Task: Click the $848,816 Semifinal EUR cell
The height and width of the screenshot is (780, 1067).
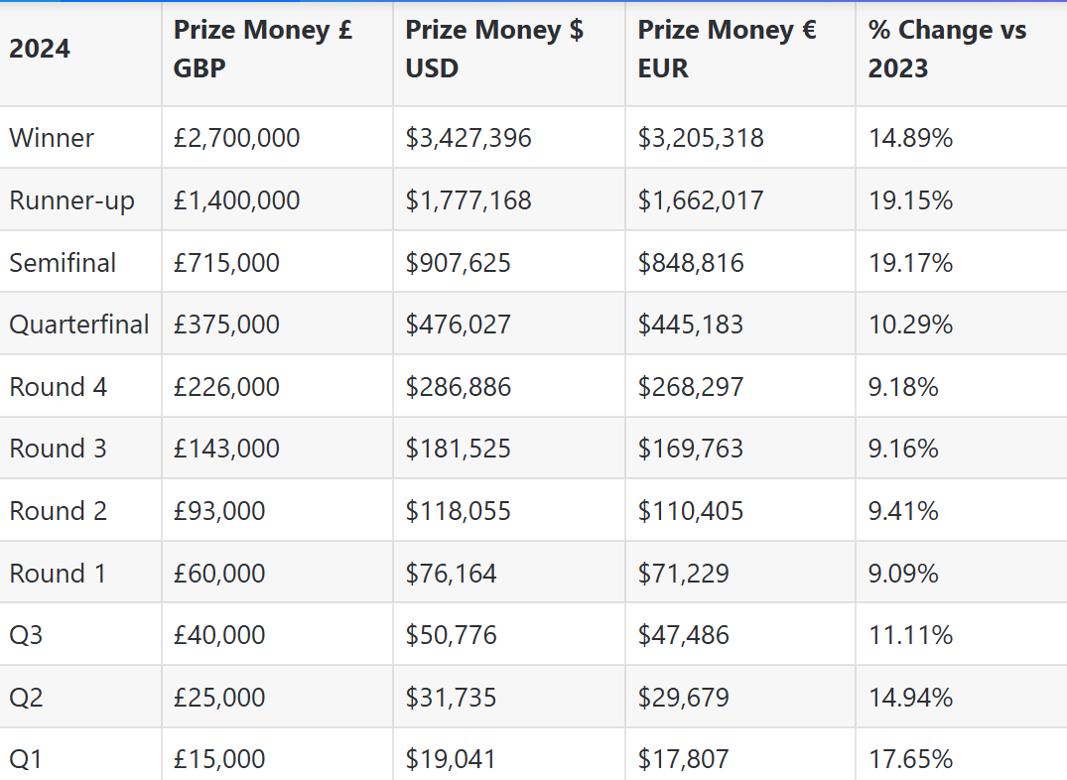Action: 691,263
